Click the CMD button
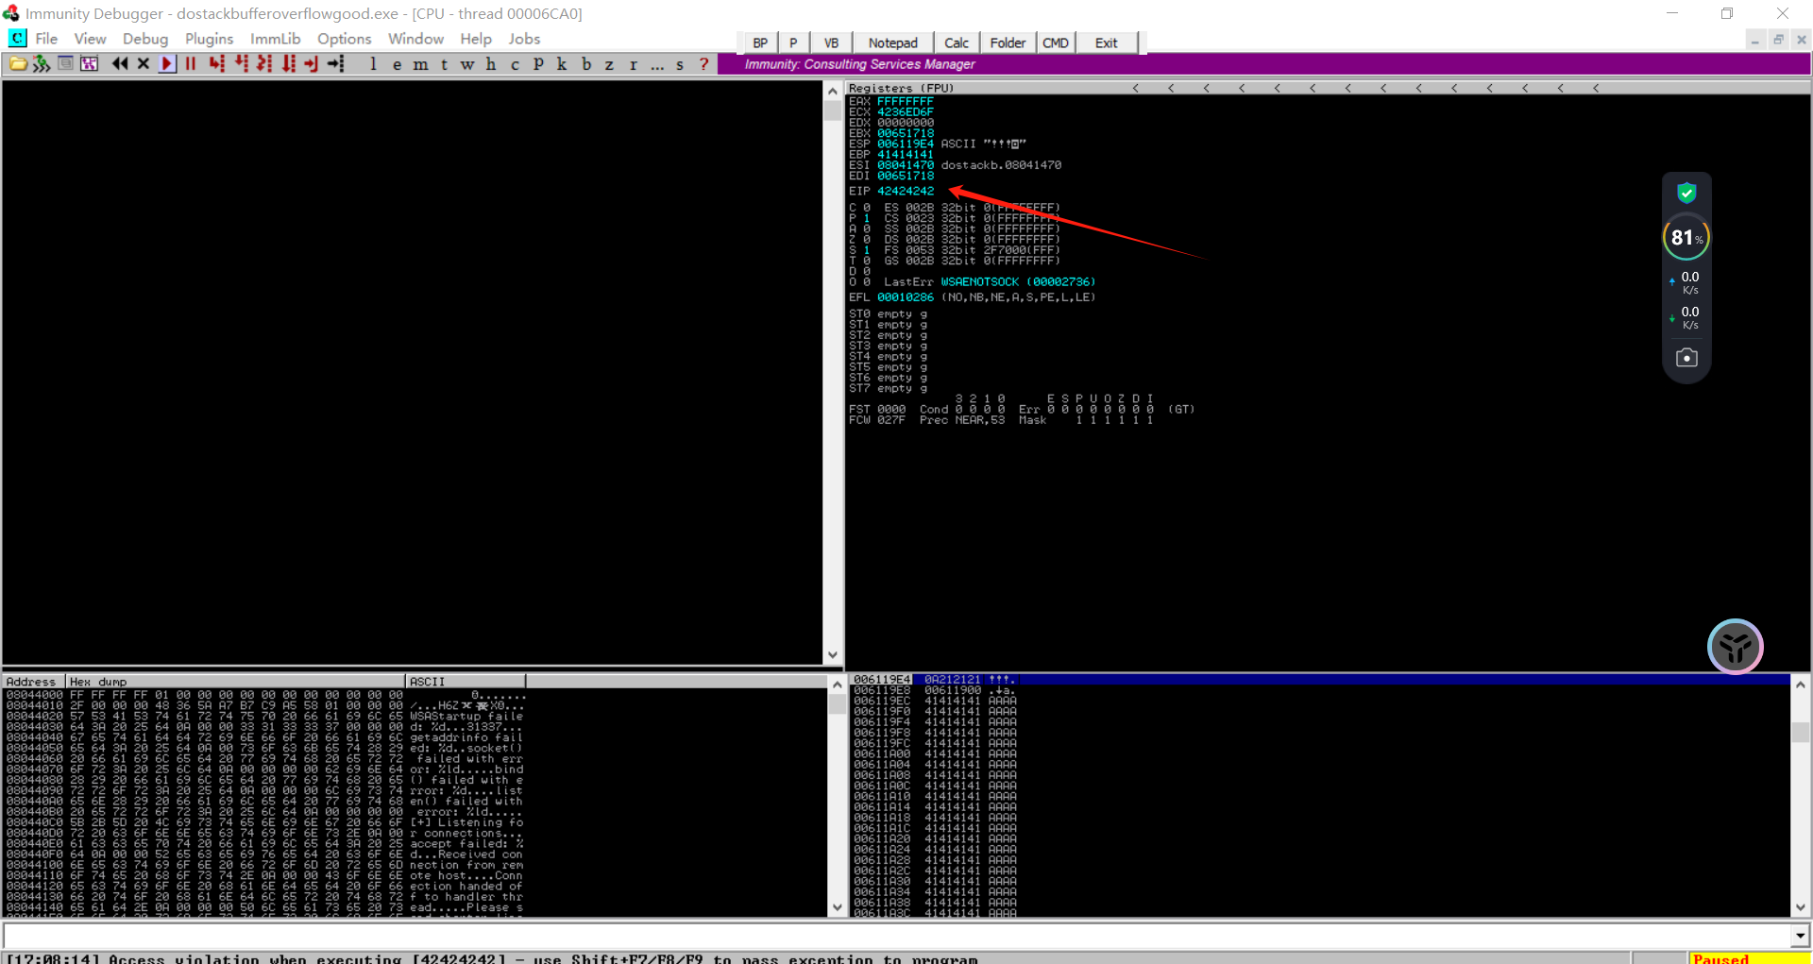Image resolution: width=1813 pixels, height=964 pixels. 1055,42
